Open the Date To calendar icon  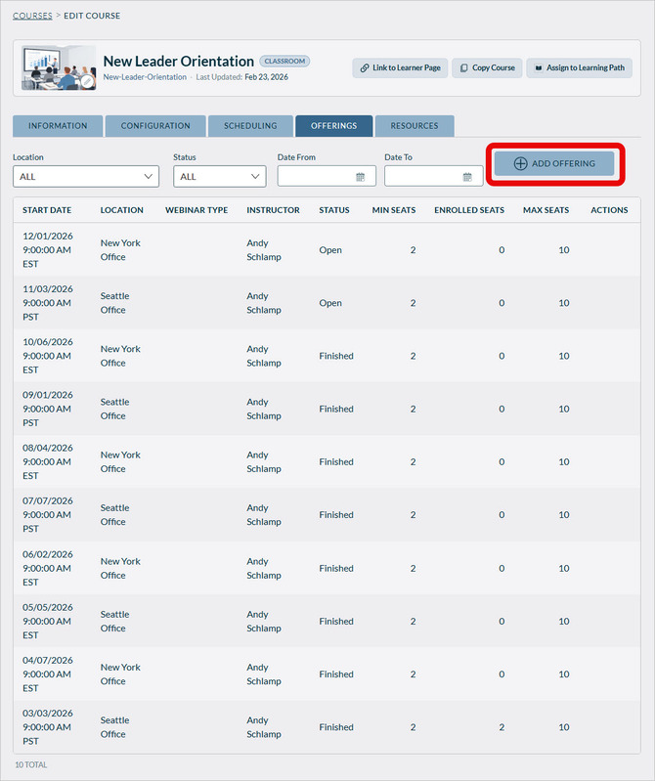point(467,177)
